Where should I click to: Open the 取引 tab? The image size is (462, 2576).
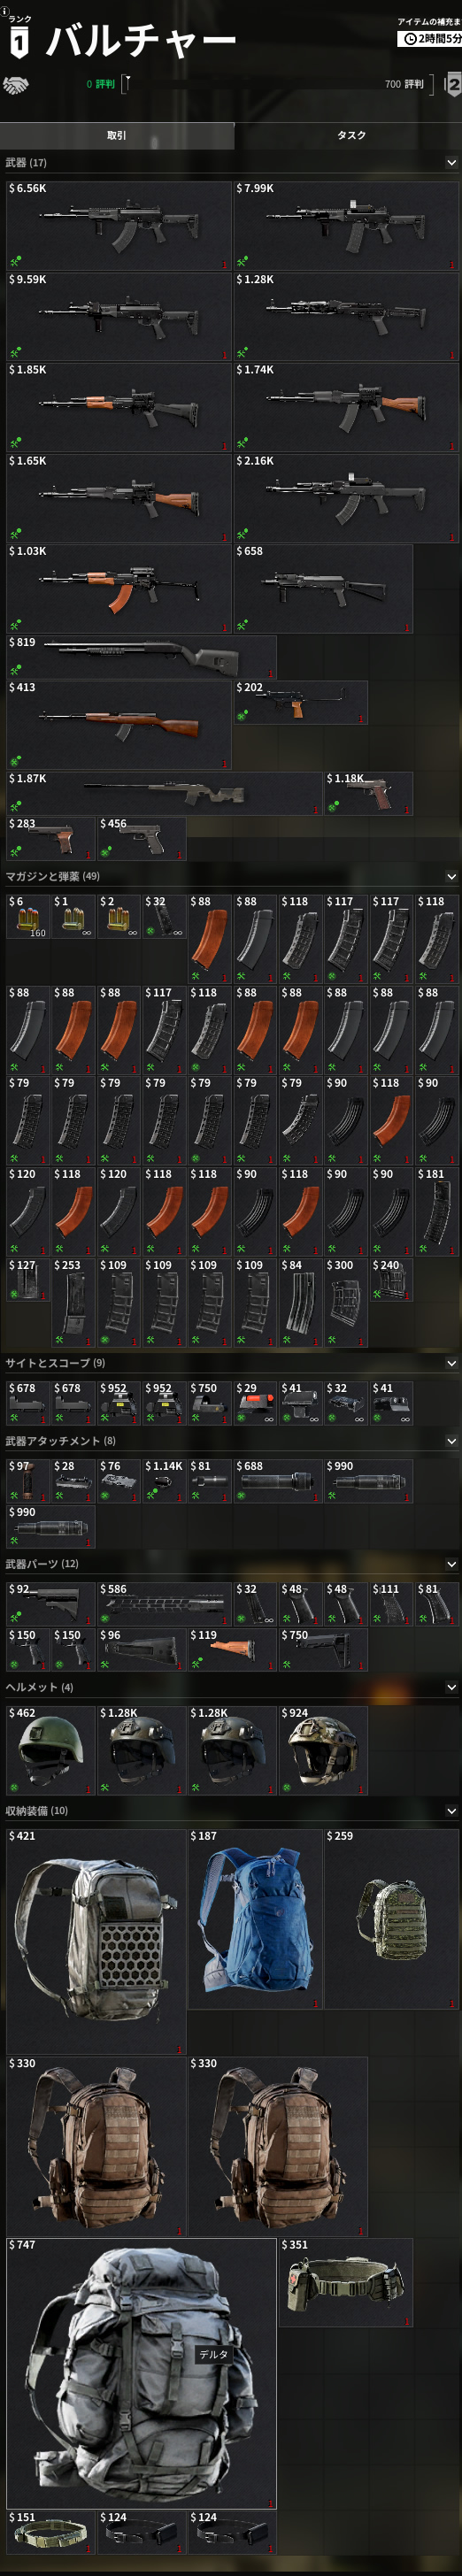pyautogui.click(x=117, y=136)
